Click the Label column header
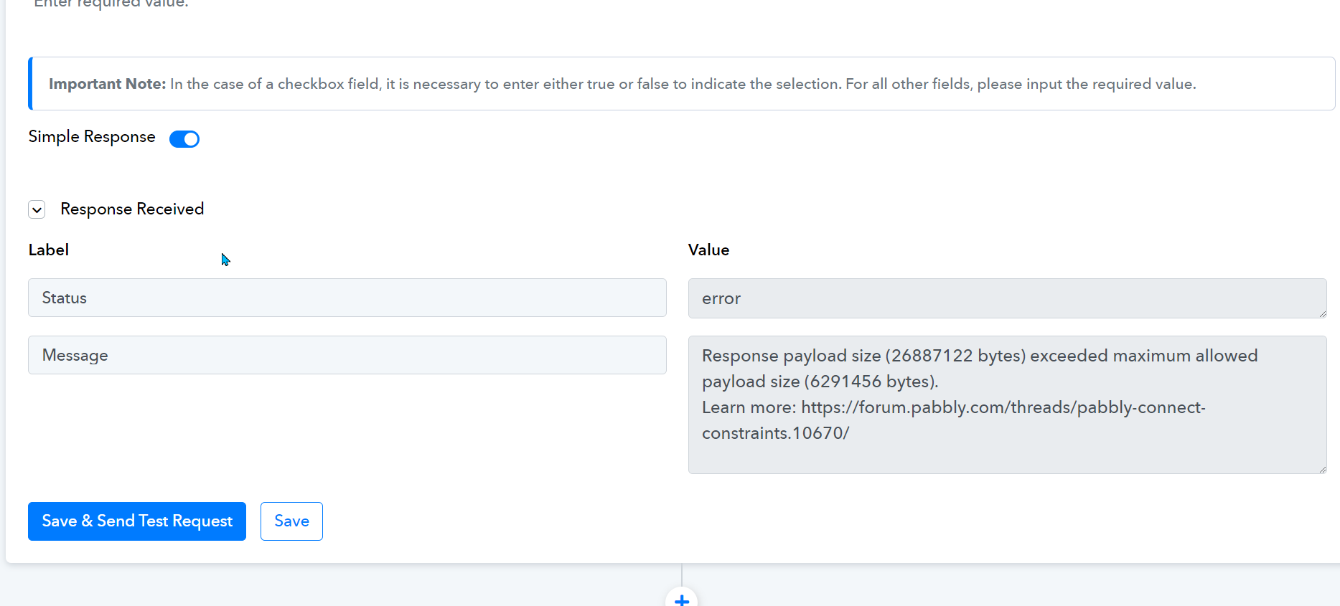Image resolution: width=1340 pixels, height=606 pixels. pos(49,250)
